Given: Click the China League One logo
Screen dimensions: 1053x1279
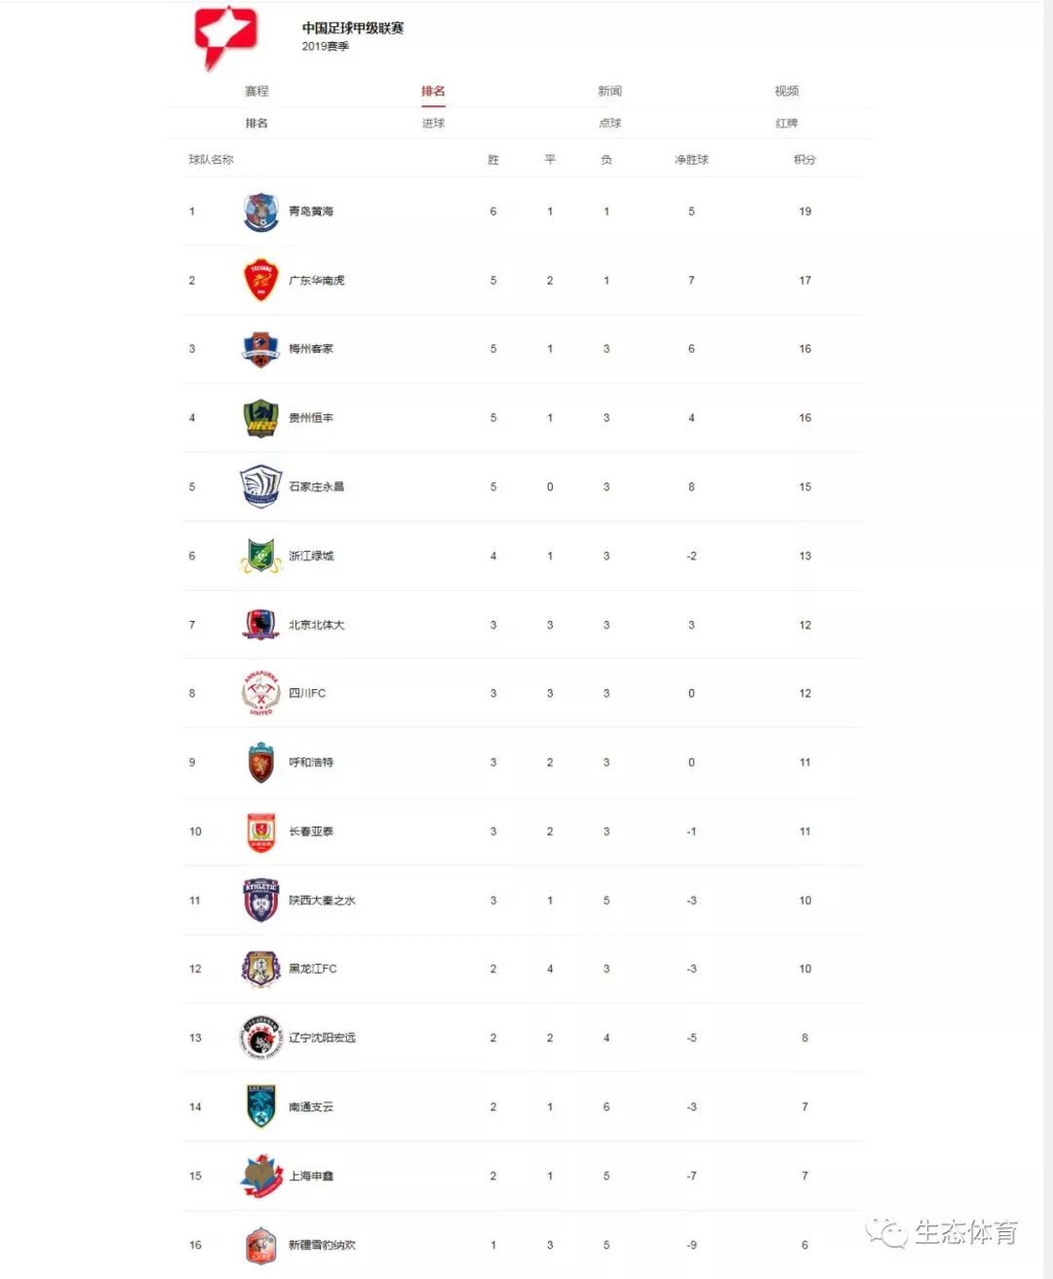Looking at the screenshot, I should (x=226, y=37).
